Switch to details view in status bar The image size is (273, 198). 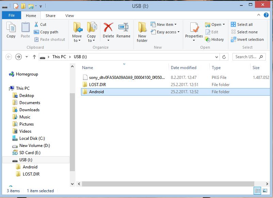pos(258,191)
